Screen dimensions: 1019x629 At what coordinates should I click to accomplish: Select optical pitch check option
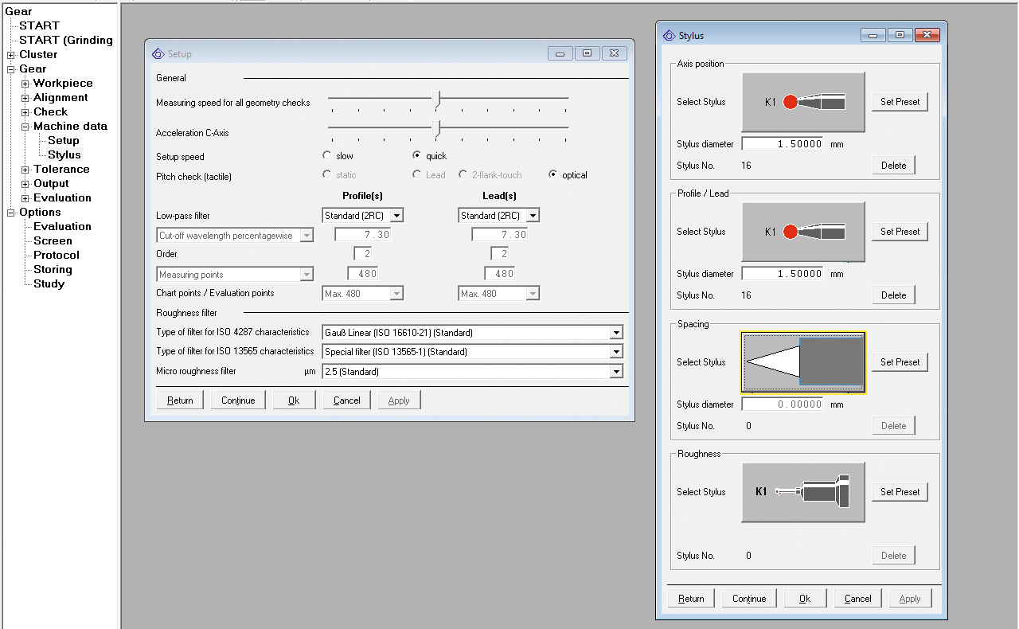click(553, 174)
